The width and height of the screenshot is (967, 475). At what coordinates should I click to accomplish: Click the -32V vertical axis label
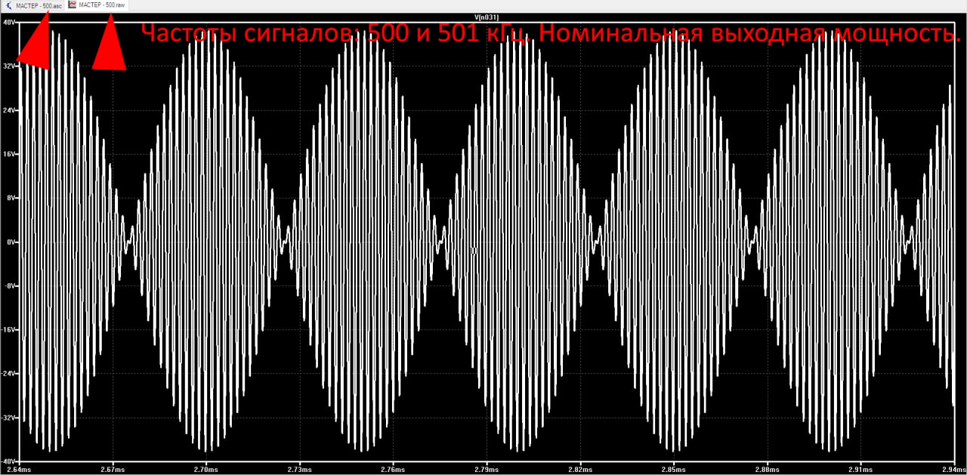click(x=8, y=418)
